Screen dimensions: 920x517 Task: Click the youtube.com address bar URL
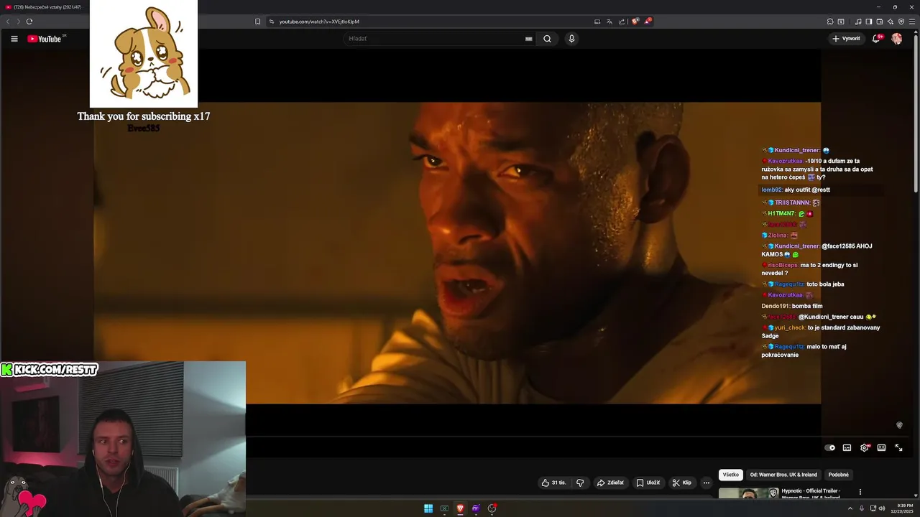319,22
